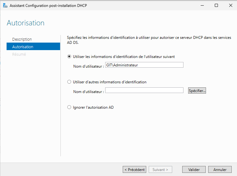Click the greyed-out Résumé step
237x176 pixels.
pos(19,54)
